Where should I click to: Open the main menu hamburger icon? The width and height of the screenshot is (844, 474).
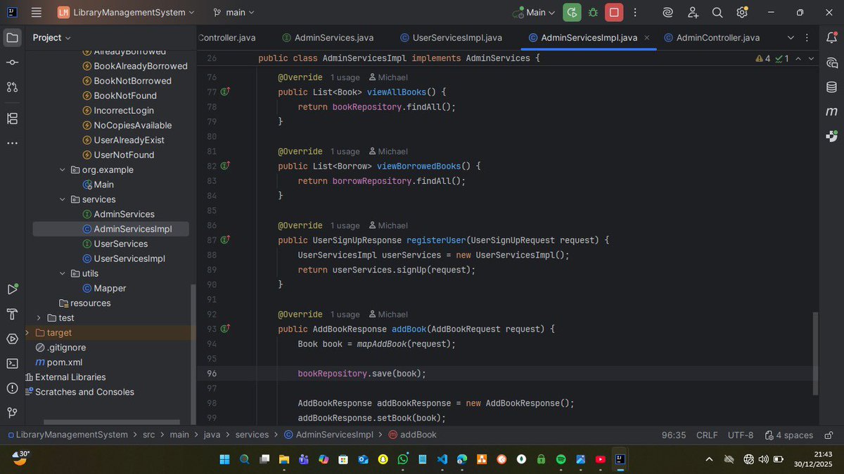pyautogui.click(x=37, y=12)
